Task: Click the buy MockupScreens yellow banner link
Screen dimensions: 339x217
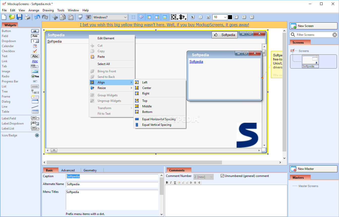Action: point(164,25)
